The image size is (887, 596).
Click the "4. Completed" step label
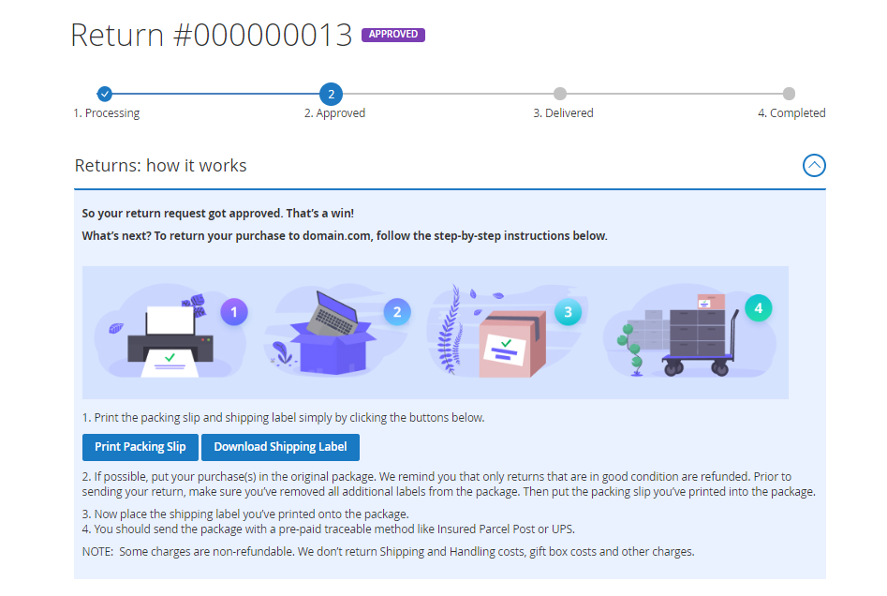click(791, 113)
